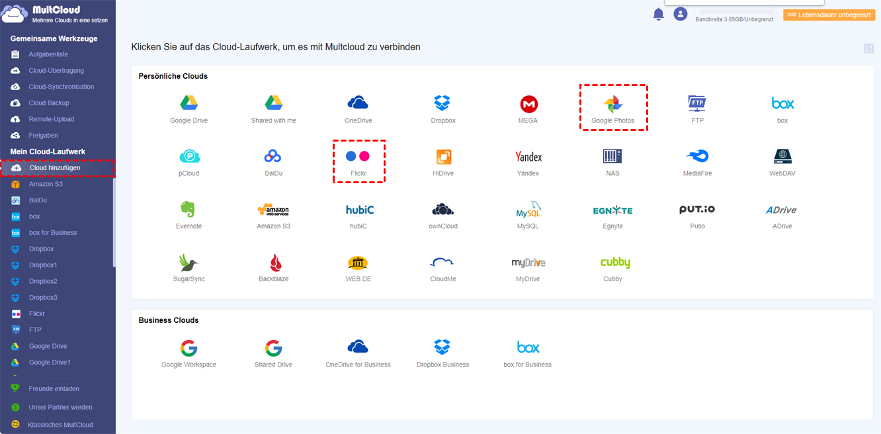Add Google Workspace business cloud
Viewport: 881px width, 434px height.
pyautogui.click(x=189, y=348)
